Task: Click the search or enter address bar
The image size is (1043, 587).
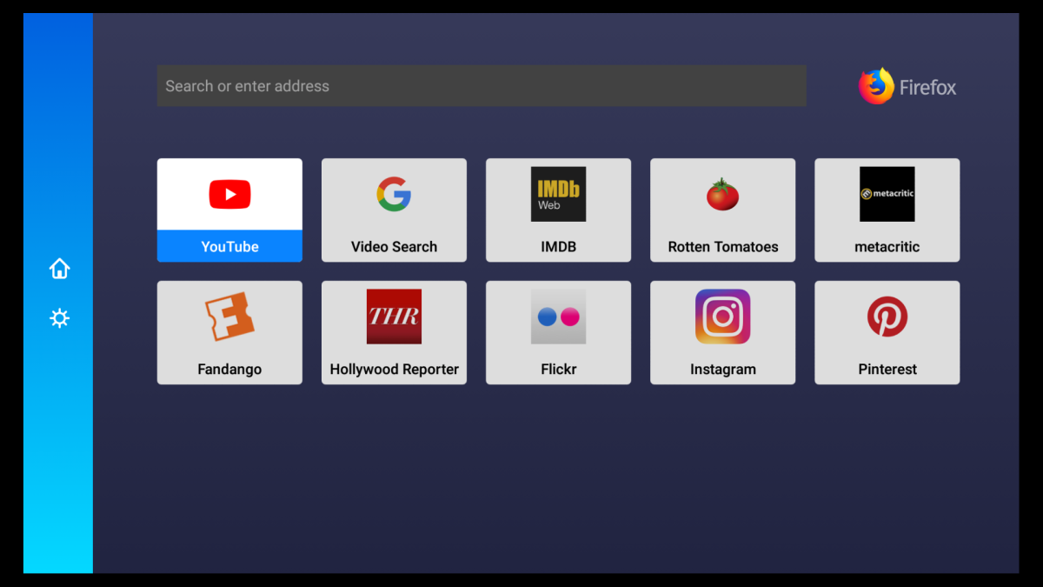Action: click(x=481, y=85)
